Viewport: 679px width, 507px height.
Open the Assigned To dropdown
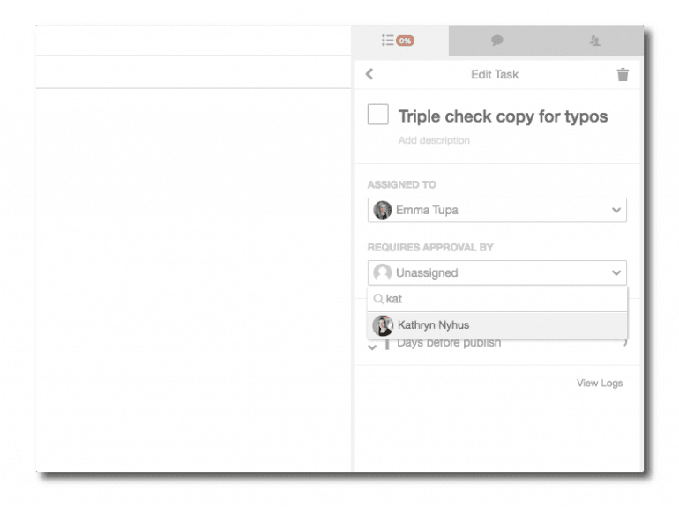tap(496, 211)
